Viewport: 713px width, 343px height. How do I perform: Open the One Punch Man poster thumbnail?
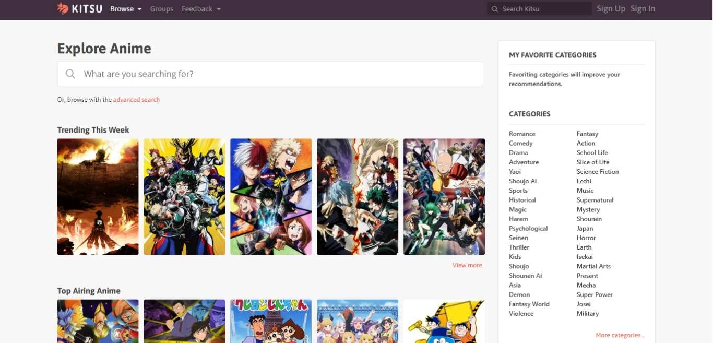pyautogui.click(x=444, y=196)
